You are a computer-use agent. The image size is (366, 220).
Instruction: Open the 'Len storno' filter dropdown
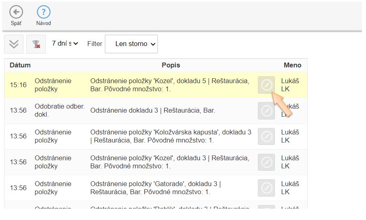tap(132, 44)
